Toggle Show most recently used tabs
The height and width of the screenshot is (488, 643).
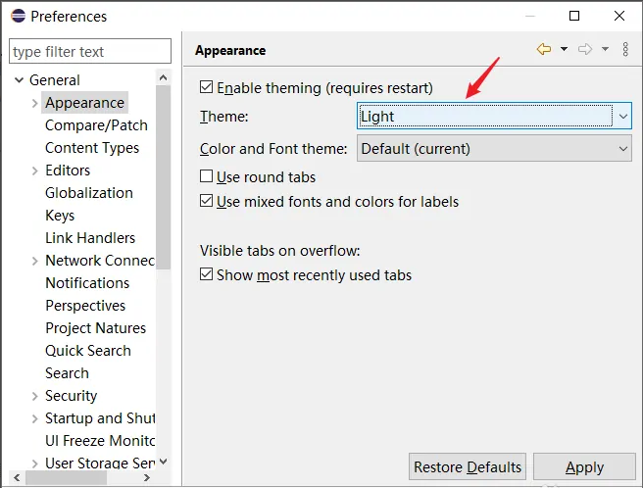point(207,275)
